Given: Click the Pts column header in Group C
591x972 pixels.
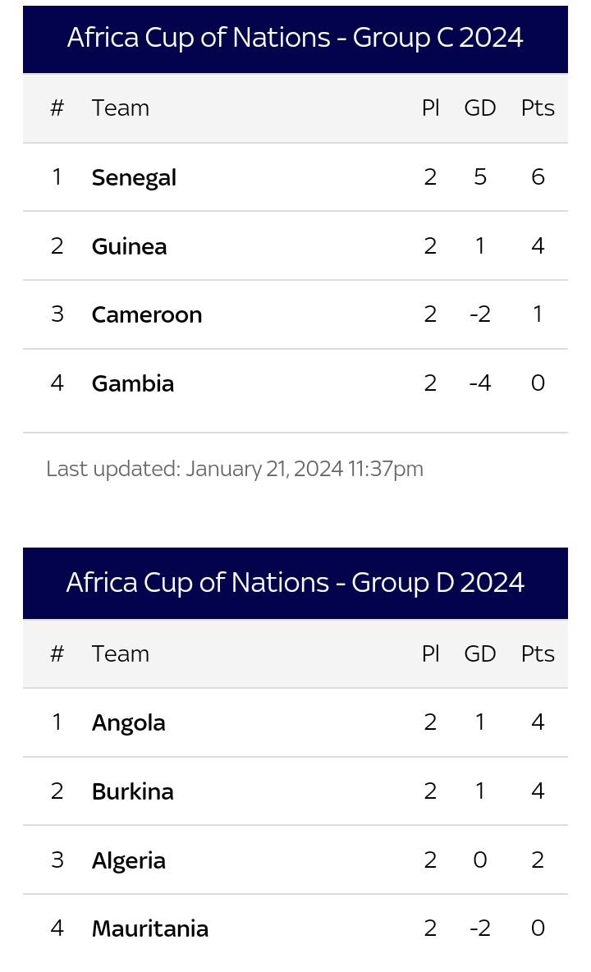Looking at the screenshot, I should [x=538, y=108].
